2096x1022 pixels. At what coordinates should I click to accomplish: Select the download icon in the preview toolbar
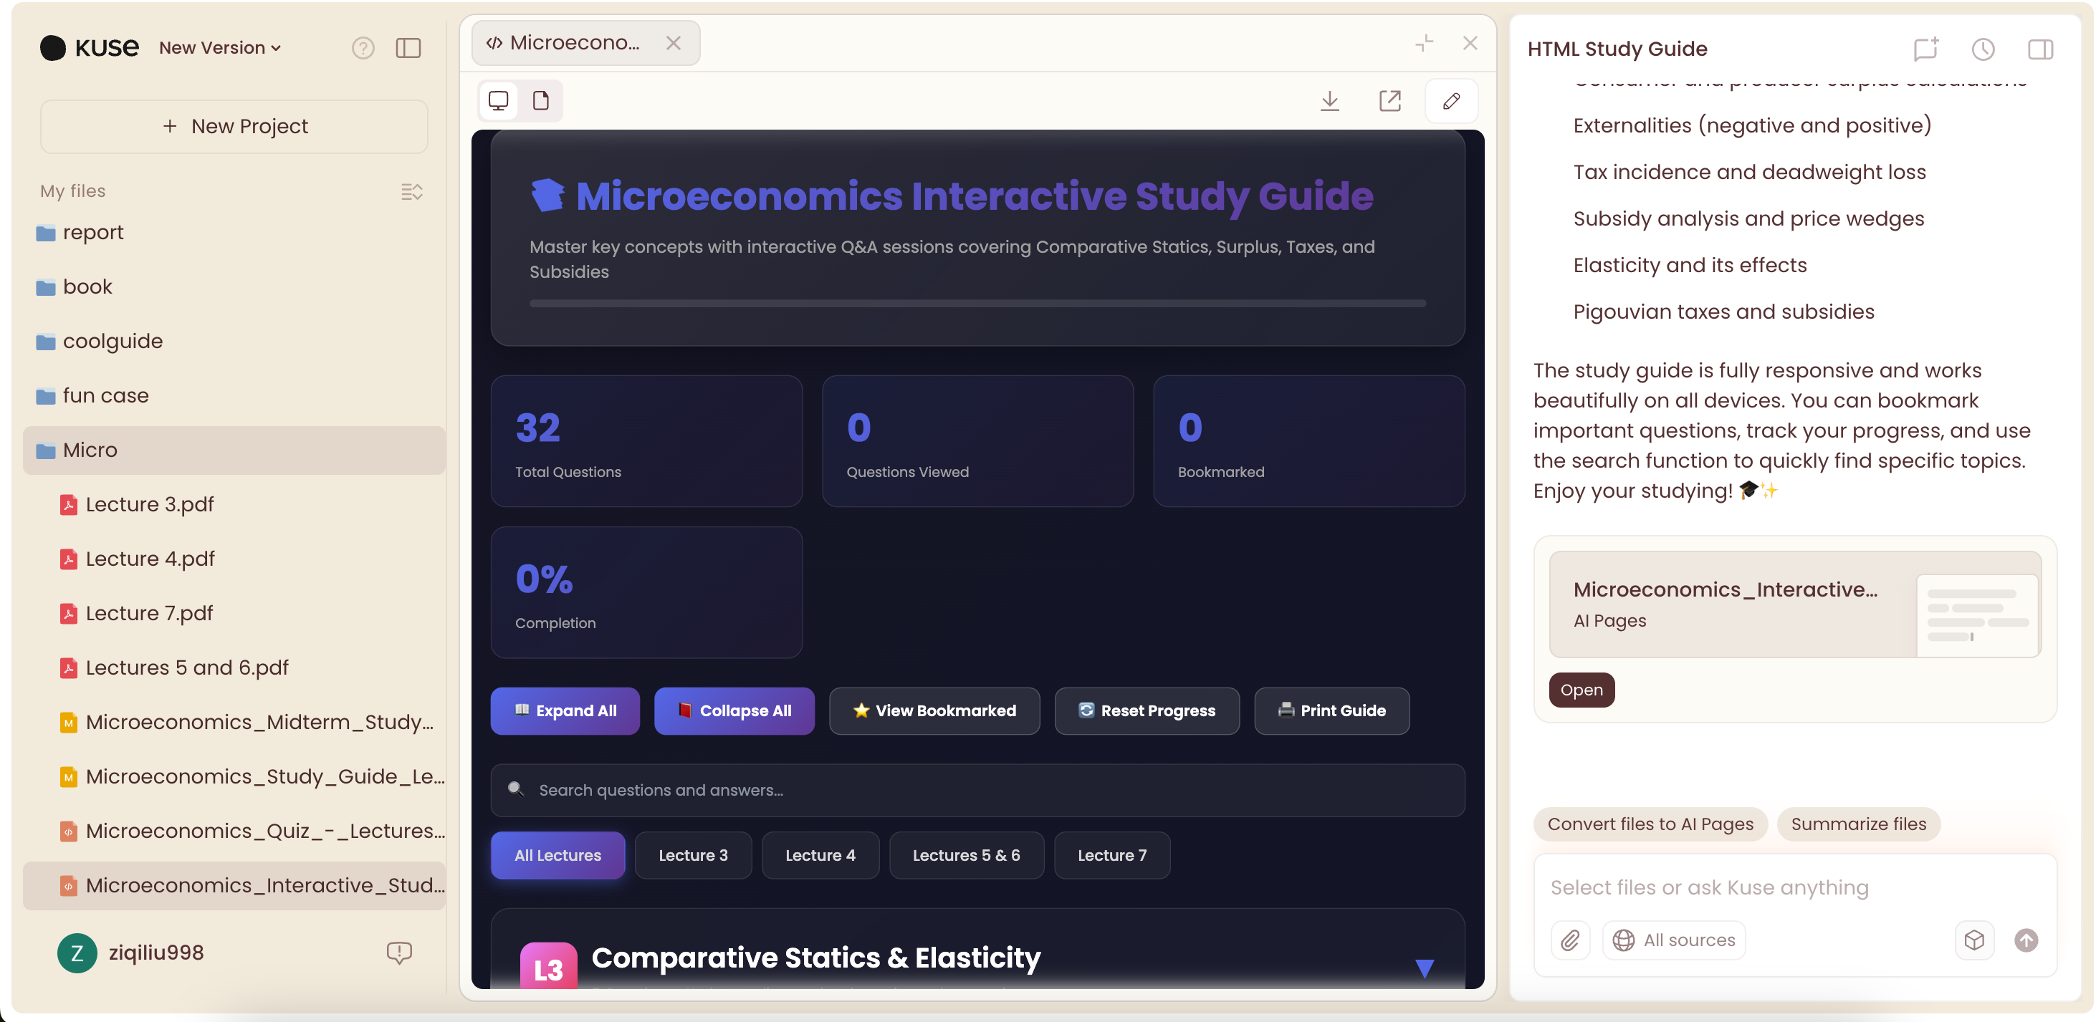coord(1329,101)
